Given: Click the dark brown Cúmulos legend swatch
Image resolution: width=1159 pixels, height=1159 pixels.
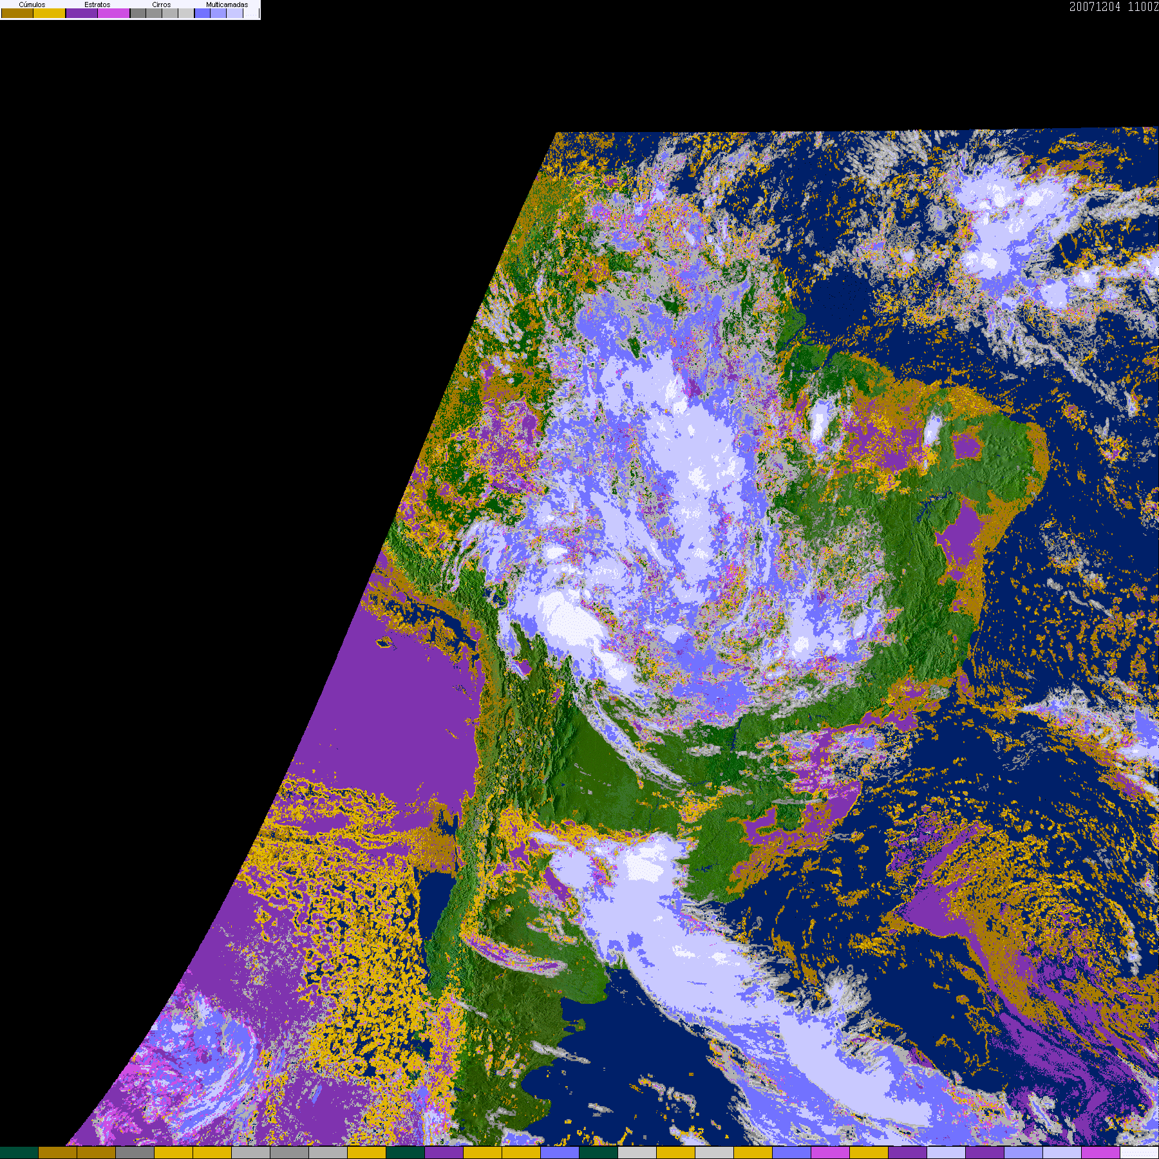Looking at the screenshot, I should click(x=17, y=13).
